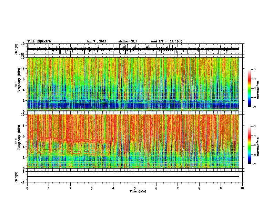Click the "-10" tick on the ch.1(V) axis
273x211 pixels.
pos(22,54)
